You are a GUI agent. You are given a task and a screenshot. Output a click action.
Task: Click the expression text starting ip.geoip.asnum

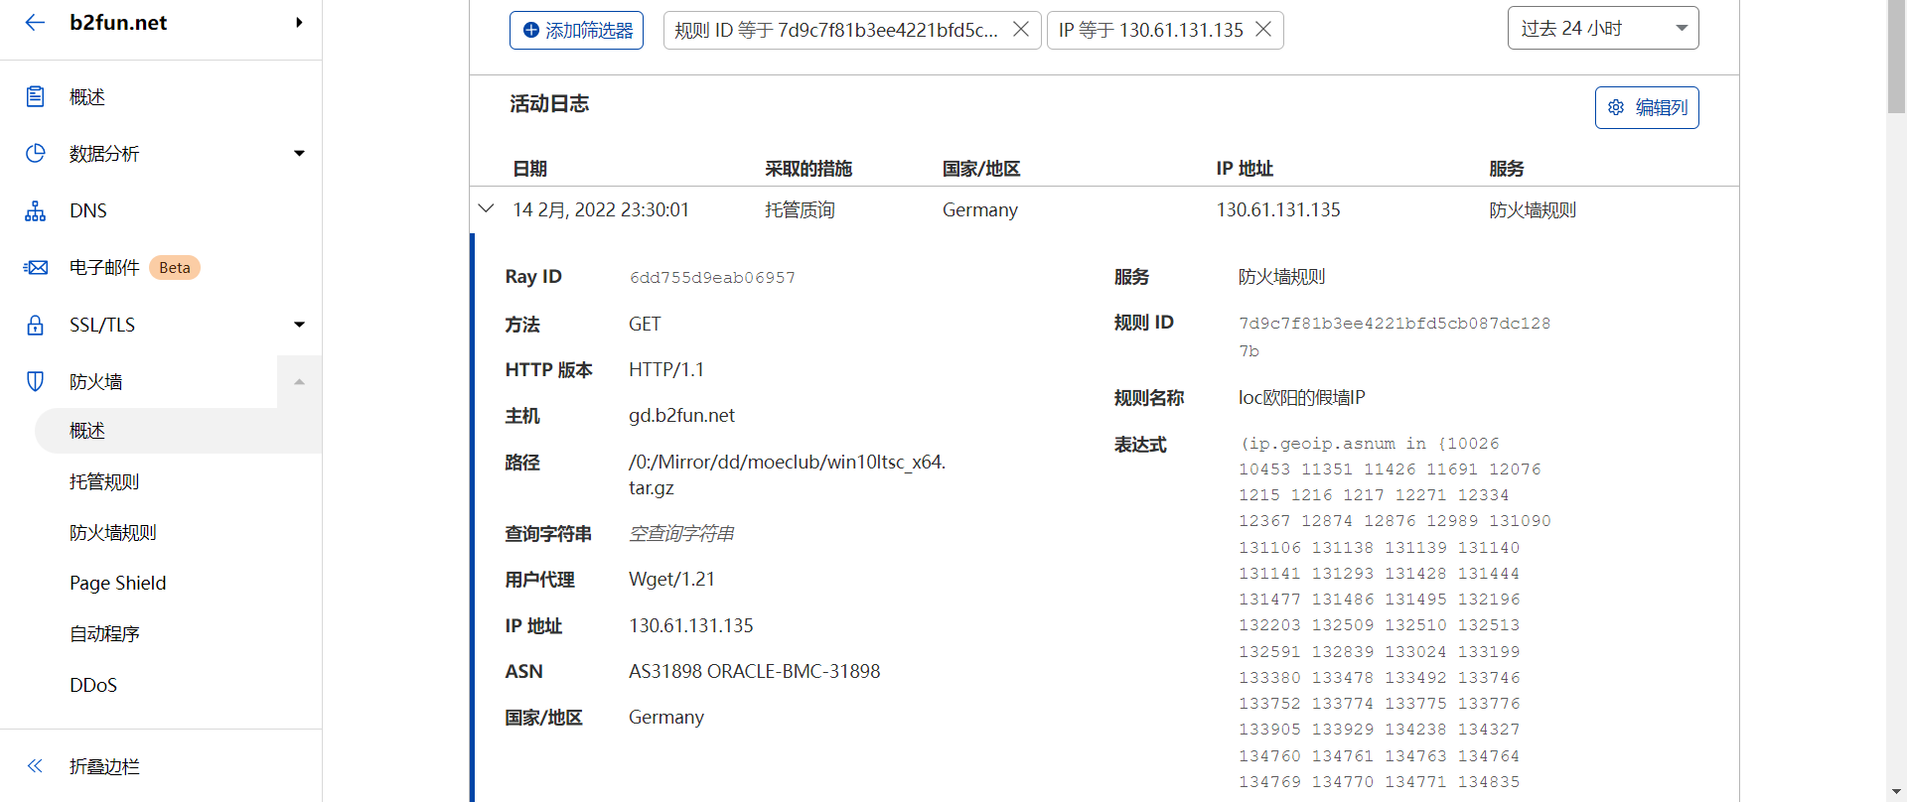click(x=1394, y=612)
